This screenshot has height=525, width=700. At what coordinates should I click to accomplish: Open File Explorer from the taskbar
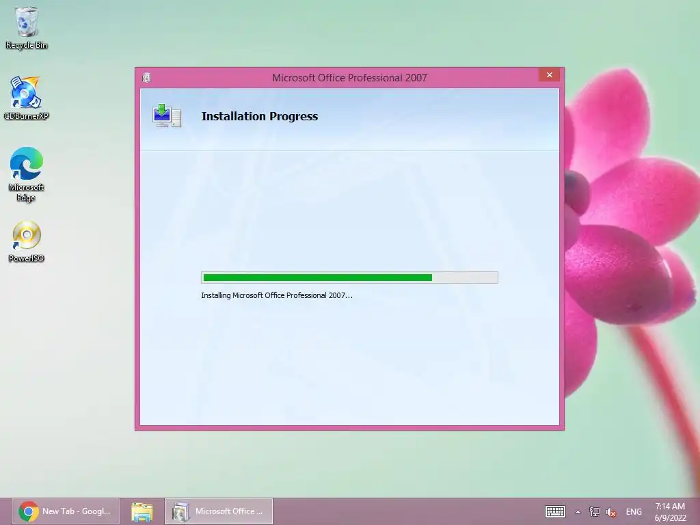coord(142,511)
